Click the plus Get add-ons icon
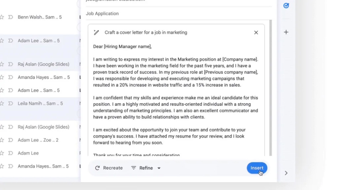 pyautogui.click(x=286, y=32)
